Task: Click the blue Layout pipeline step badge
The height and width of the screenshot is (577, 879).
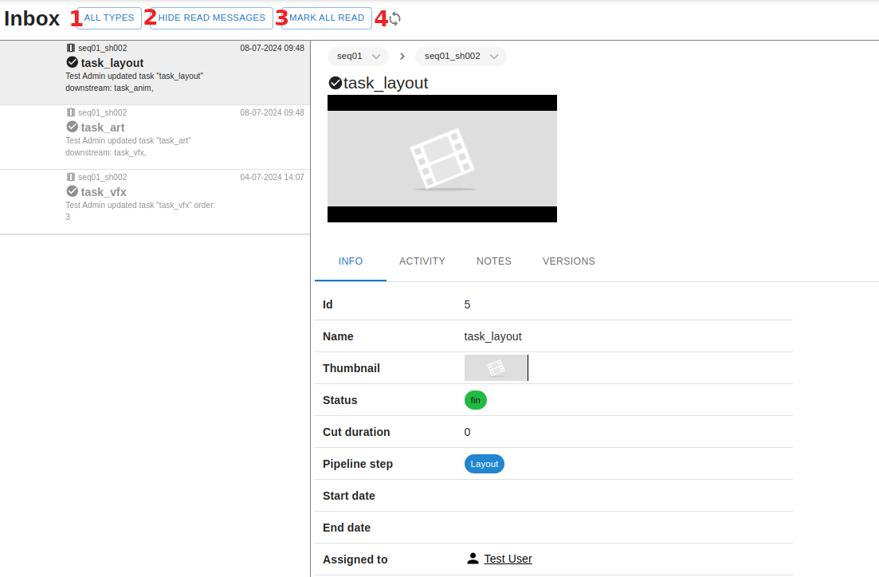Action: click(x=484, y=464)
